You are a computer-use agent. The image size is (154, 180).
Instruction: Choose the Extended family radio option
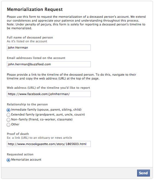coord(8,115)
